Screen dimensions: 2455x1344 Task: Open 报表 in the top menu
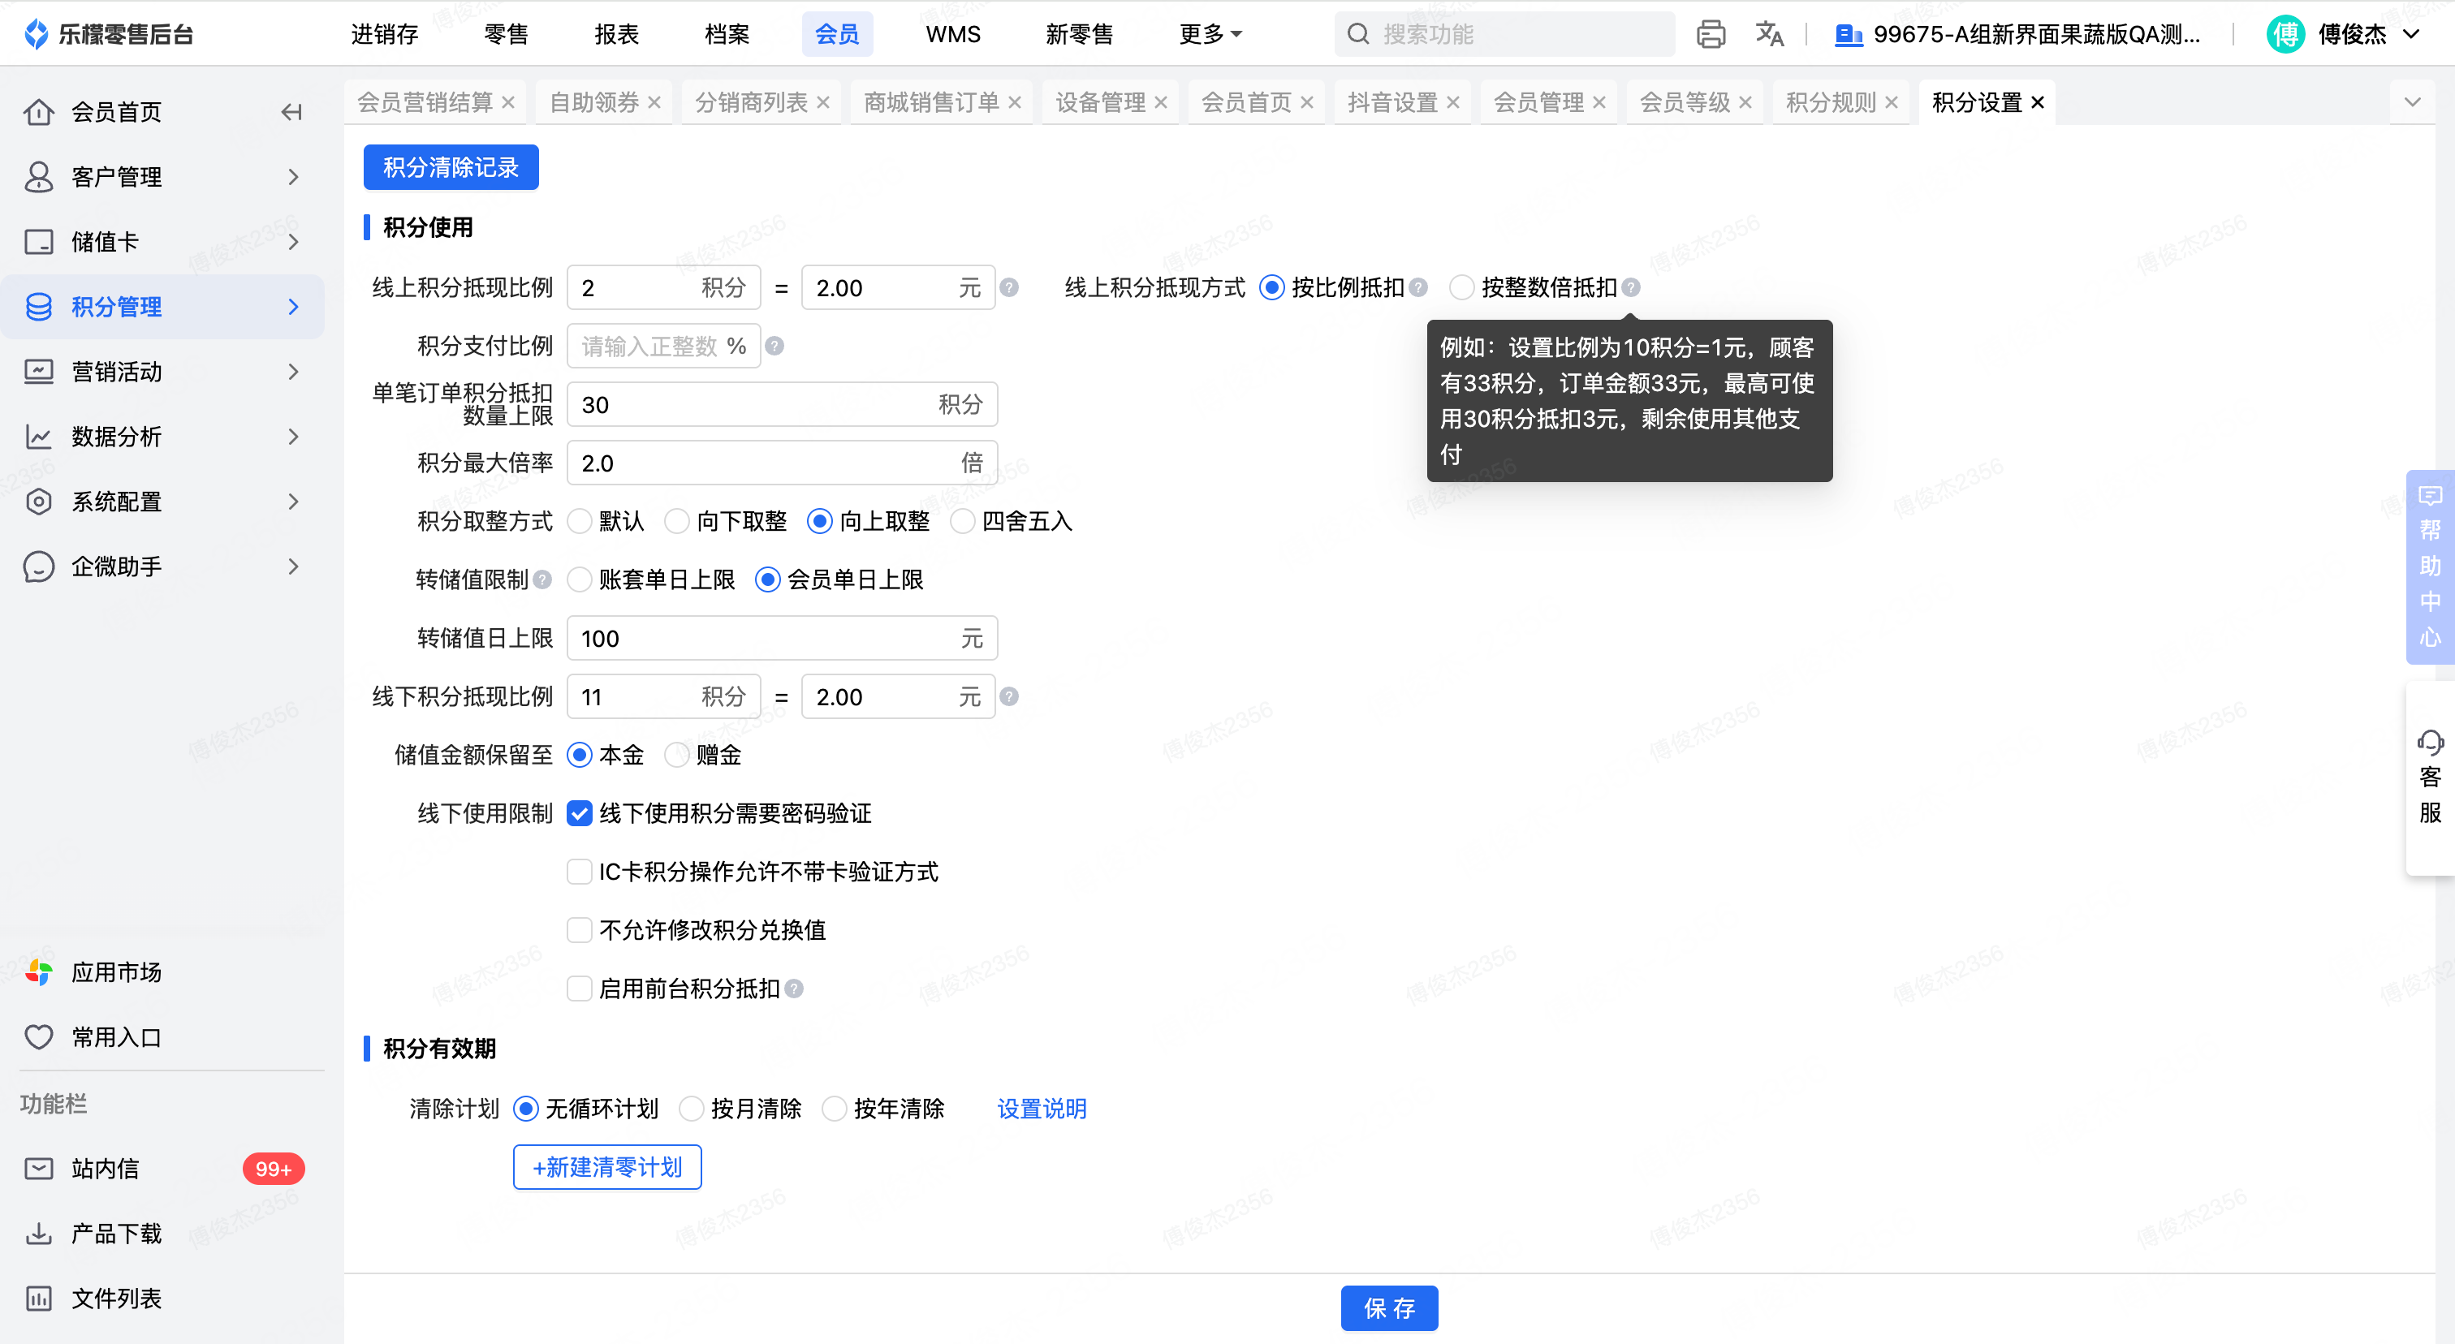click(x=615, y=34)
